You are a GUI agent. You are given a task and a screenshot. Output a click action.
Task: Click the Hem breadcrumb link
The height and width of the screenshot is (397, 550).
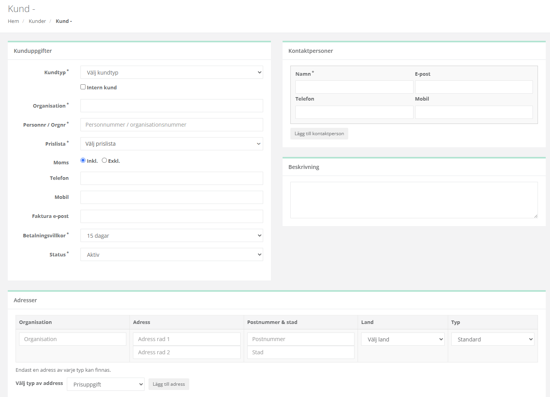[x=13, y=21]
